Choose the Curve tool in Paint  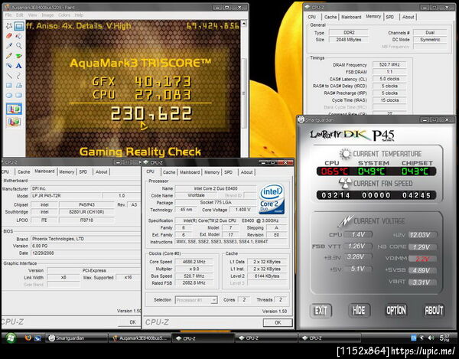click(18, 76)
